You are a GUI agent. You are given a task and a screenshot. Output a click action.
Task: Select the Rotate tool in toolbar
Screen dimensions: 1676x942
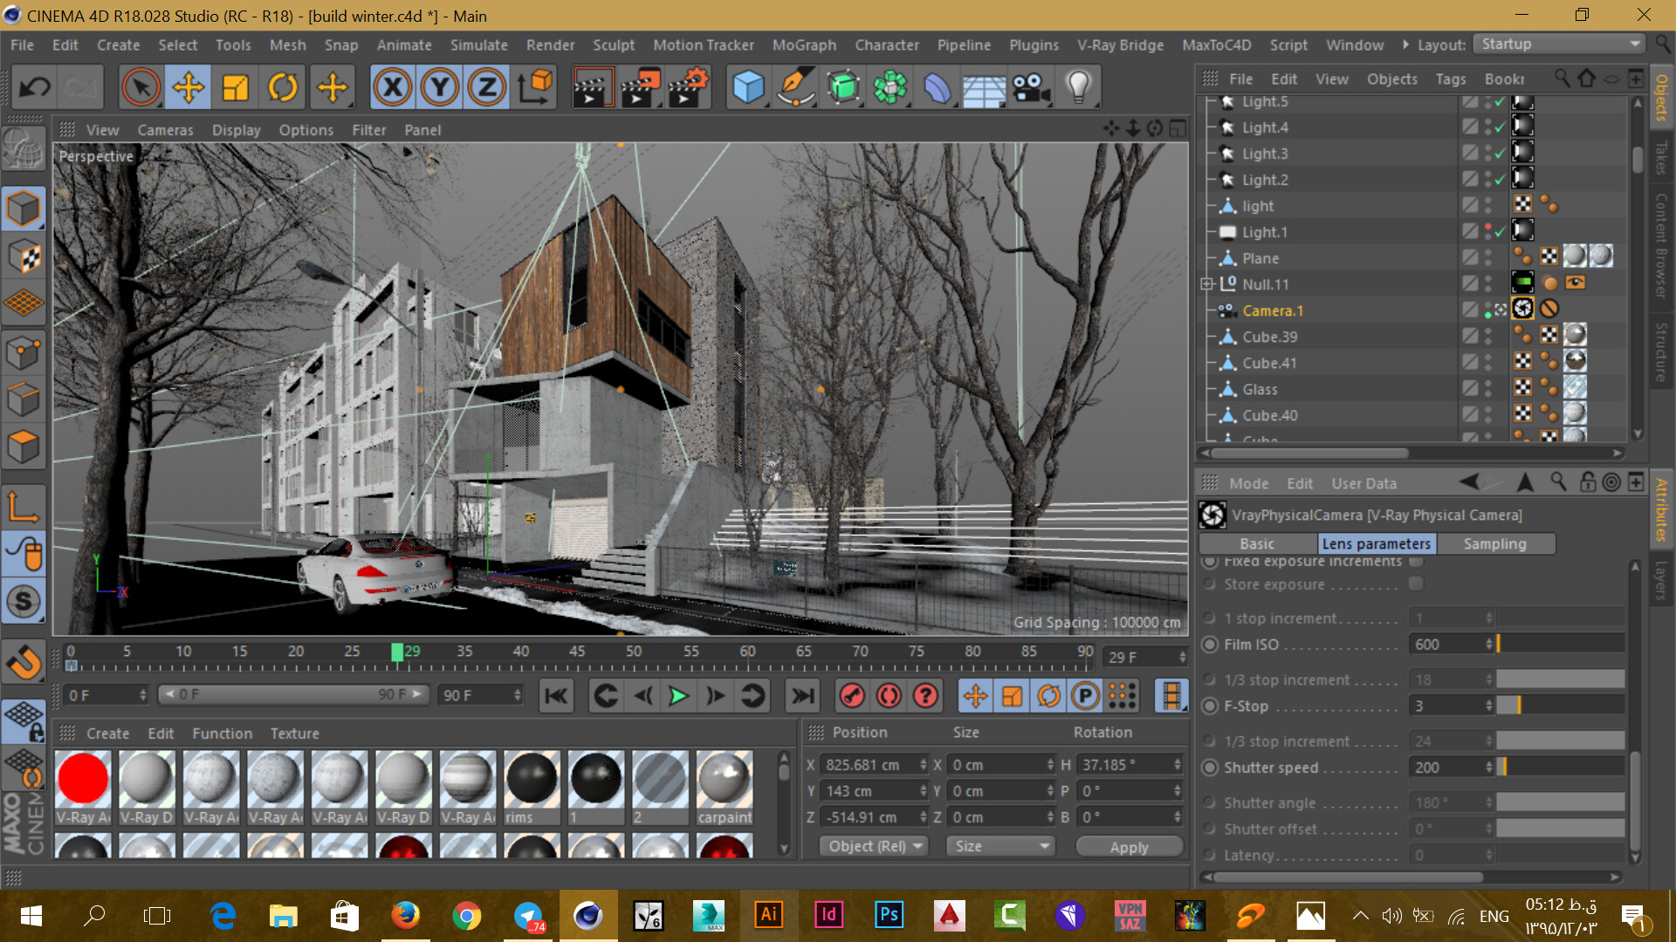[x=282, y=87]
